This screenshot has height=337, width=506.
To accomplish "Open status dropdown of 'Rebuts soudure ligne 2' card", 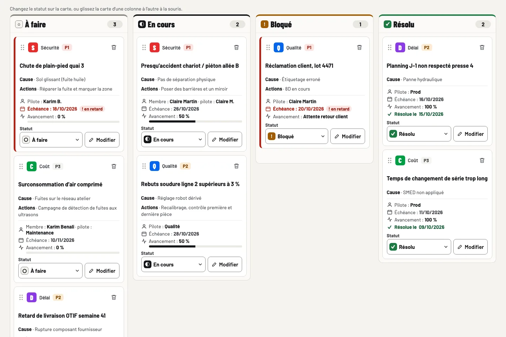I will [173, 264].
